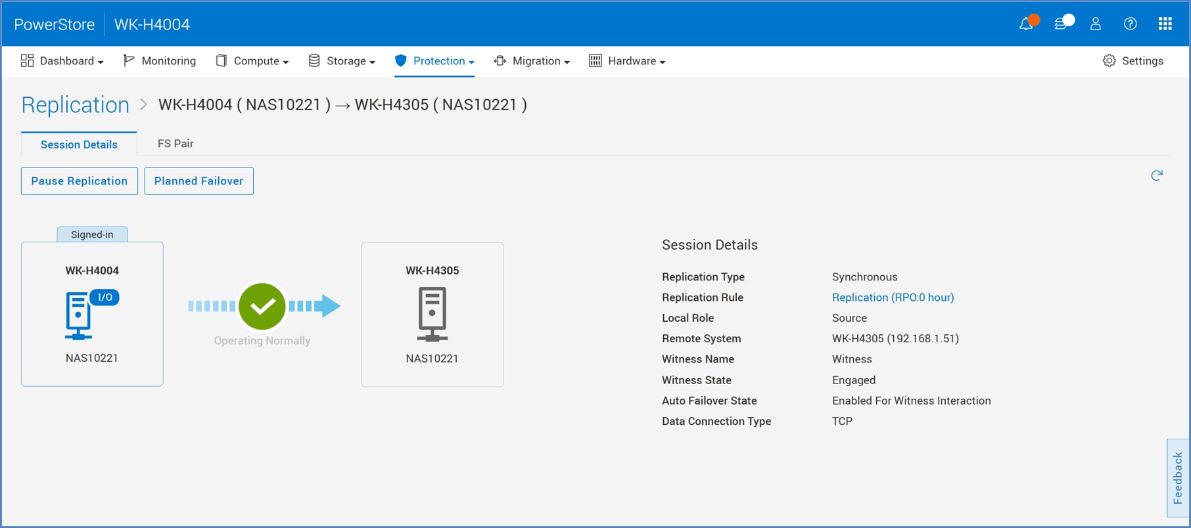Click the Protection shield icon
1191x528 pixels.
[401, 61]
